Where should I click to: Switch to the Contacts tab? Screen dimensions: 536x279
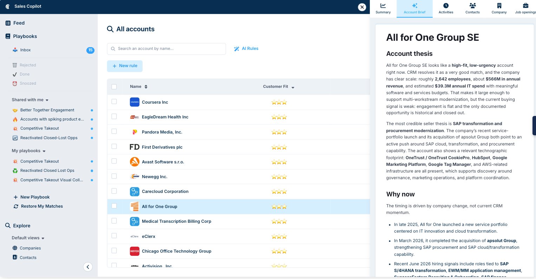click(x=472, y=9)
